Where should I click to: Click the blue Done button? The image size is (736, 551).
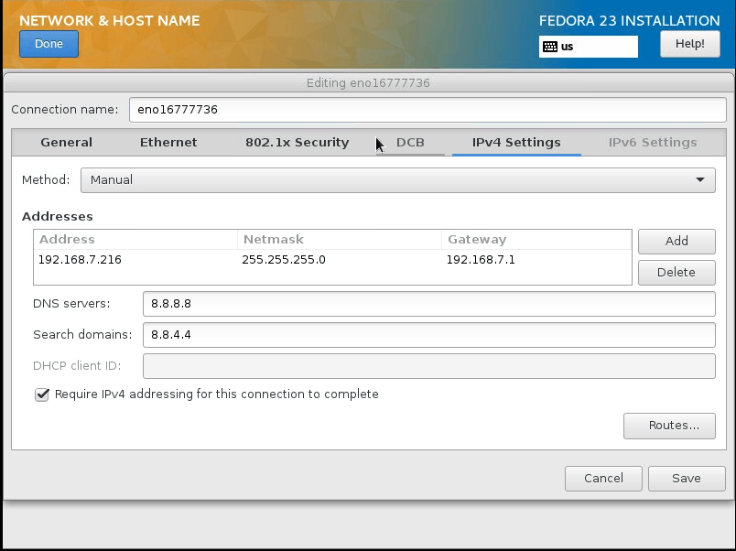coord(49,44)
